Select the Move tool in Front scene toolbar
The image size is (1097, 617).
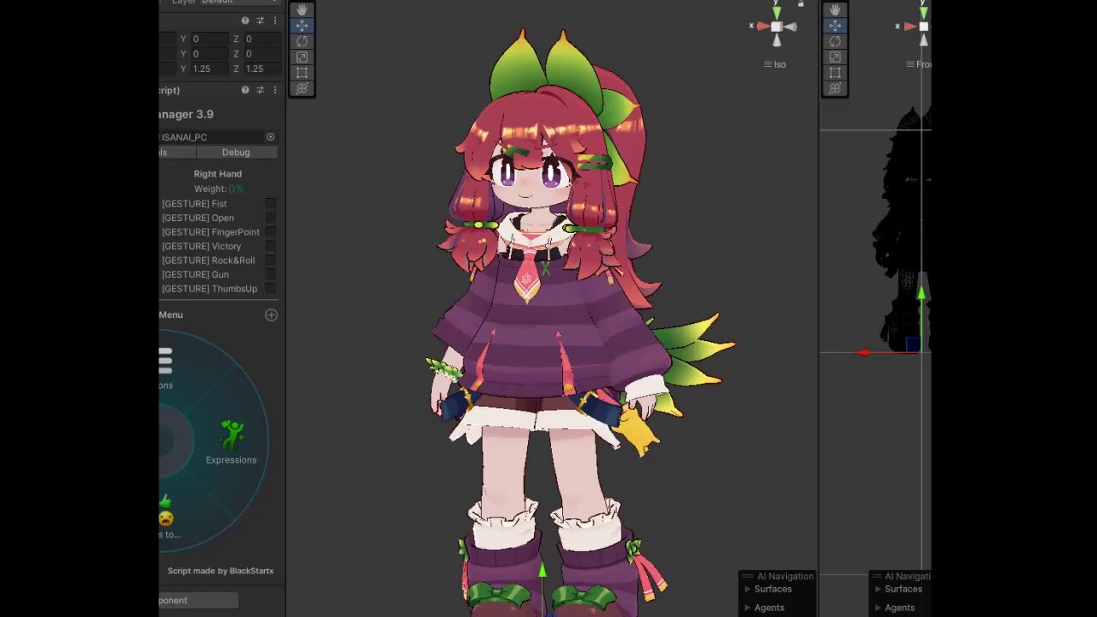tap(835, 26)
